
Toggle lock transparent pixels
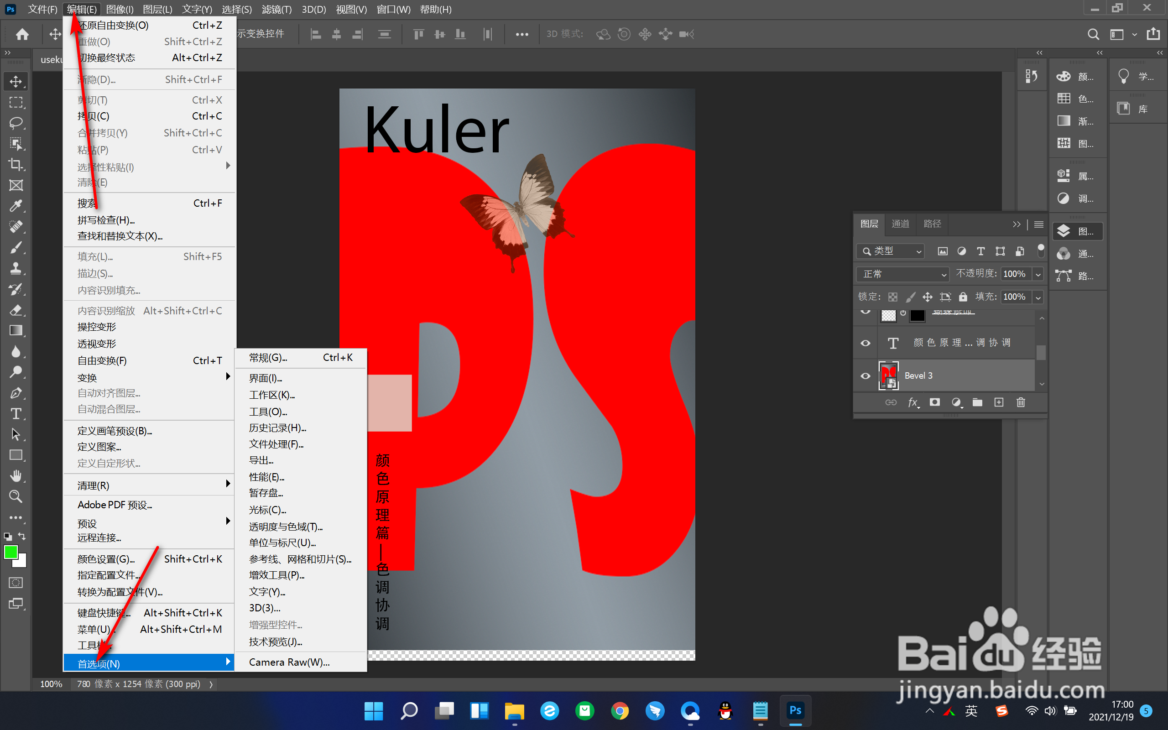[x=893, y=297]
